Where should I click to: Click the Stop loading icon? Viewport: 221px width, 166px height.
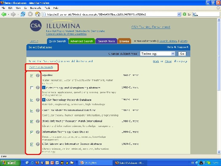[30, 14]
